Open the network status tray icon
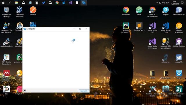186x105 pixels. (160, 3)
